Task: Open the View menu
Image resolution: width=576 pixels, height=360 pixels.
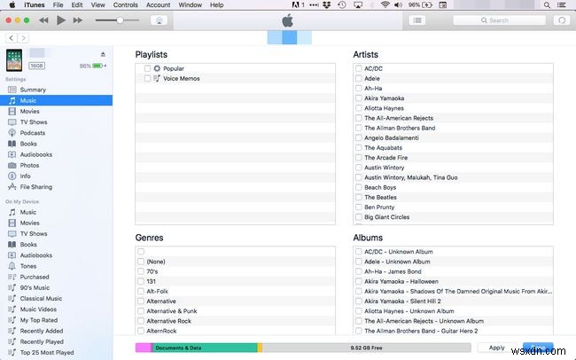Action: coord(97,5)
